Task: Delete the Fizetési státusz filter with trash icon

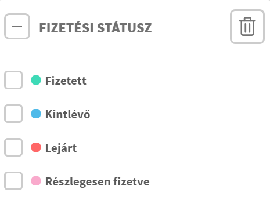Action: click(x=247, y=27)
